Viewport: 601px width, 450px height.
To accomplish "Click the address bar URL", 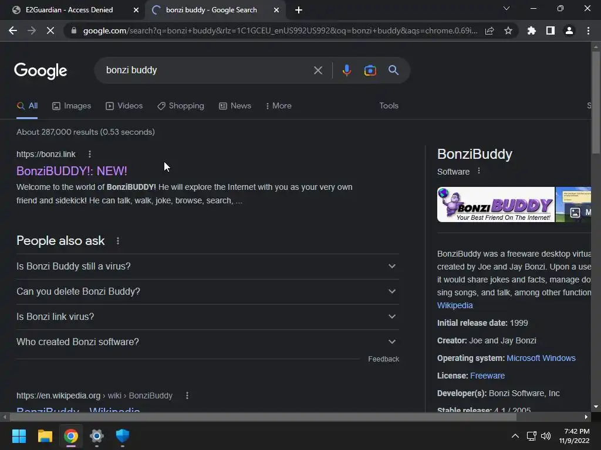I will tap(280, 30).
